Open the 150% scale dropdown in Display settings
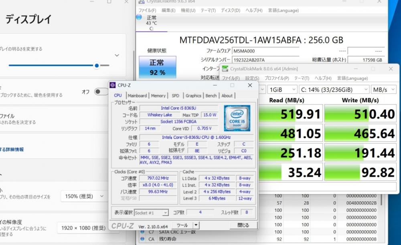 (x=84, y=196)
